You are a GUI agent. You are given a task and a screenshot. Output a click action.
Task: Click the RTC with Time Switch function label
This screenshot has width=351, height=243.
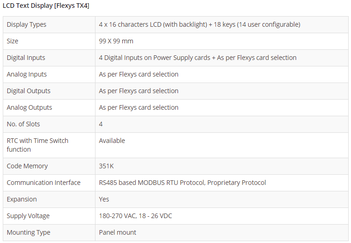click(37, 145)
